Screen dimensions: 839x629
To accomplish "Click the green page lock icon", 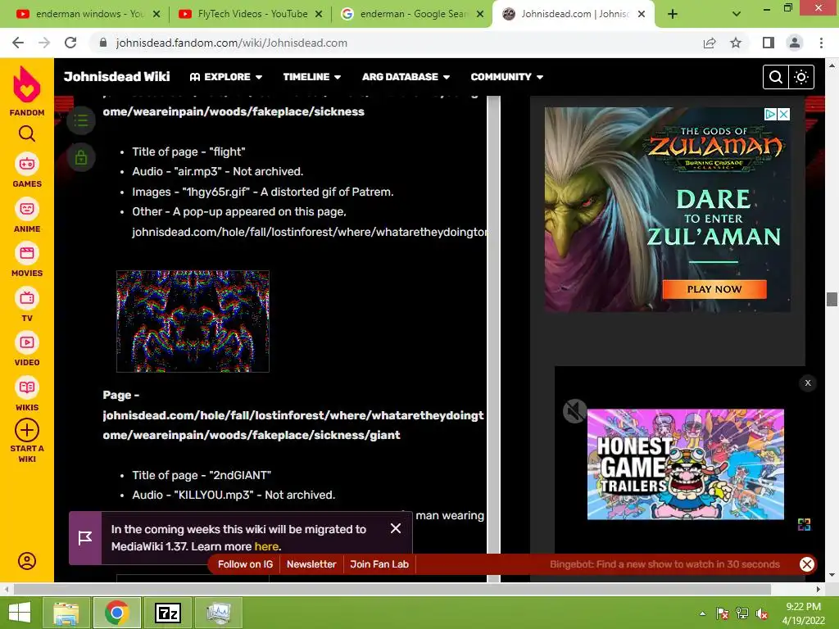I will coord(81,157).
